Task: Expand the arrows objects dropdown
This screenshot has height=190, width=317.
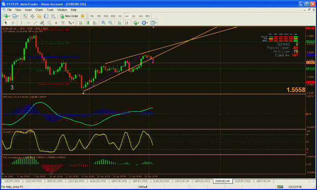Action: click(73, 23)
